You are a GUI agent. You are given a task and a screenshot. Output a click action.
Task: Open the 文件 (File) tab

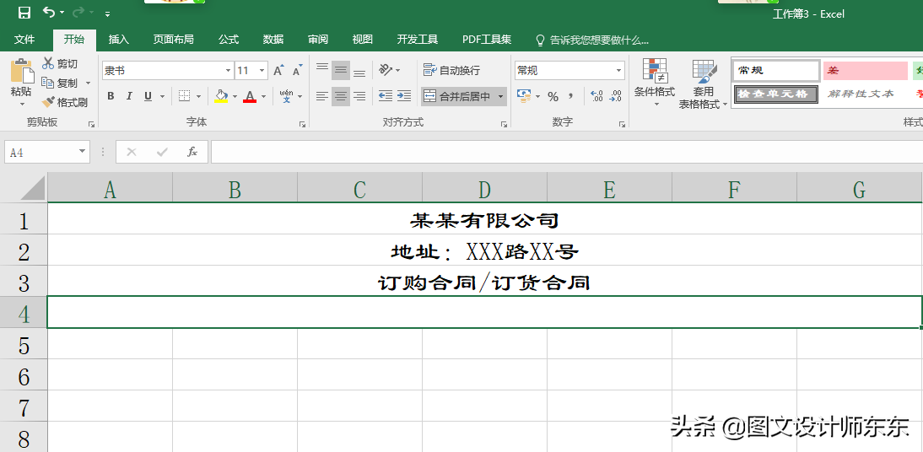click(24, 40)
